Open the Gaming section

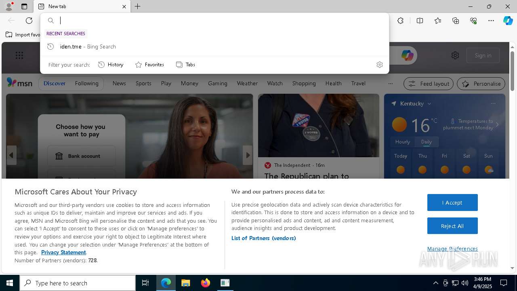coord(218,83)
